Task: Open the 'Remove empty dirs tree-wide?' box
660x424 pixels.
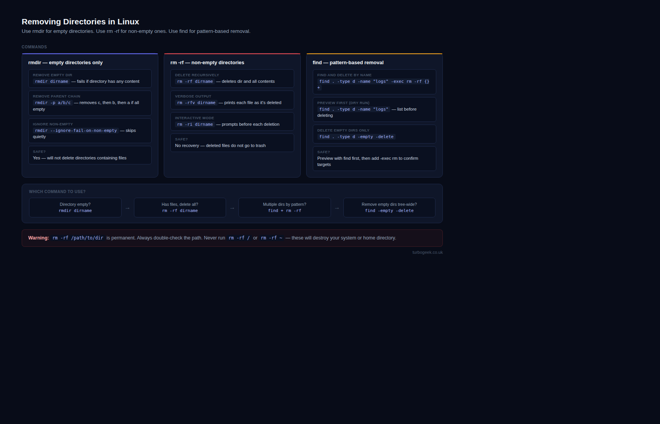Action: 389,208
